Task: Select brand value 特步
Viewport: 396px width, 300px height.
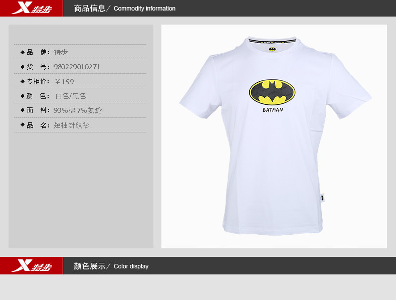Action: pyautogui.click(x=61, y=52)
